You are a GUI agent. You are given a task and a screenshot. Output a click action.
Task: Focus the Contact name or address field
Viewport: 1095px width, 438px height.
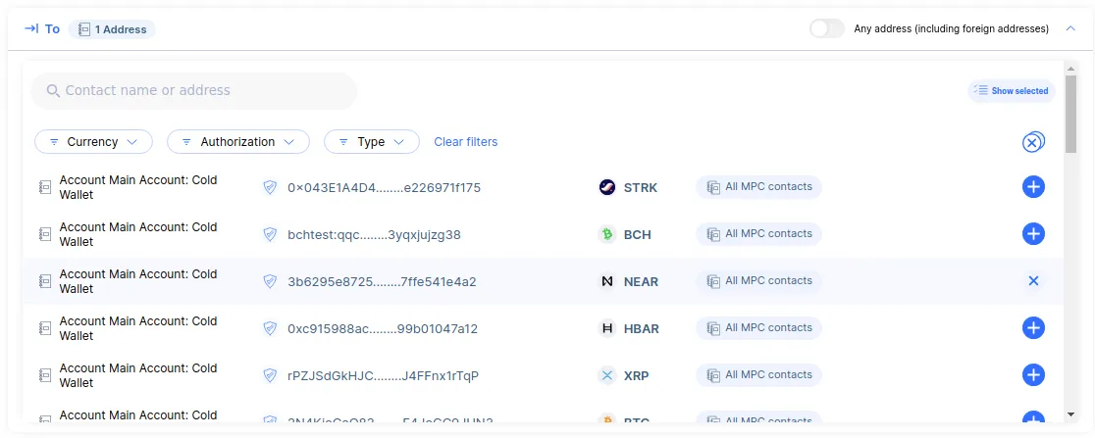click(x=194, y=91)
